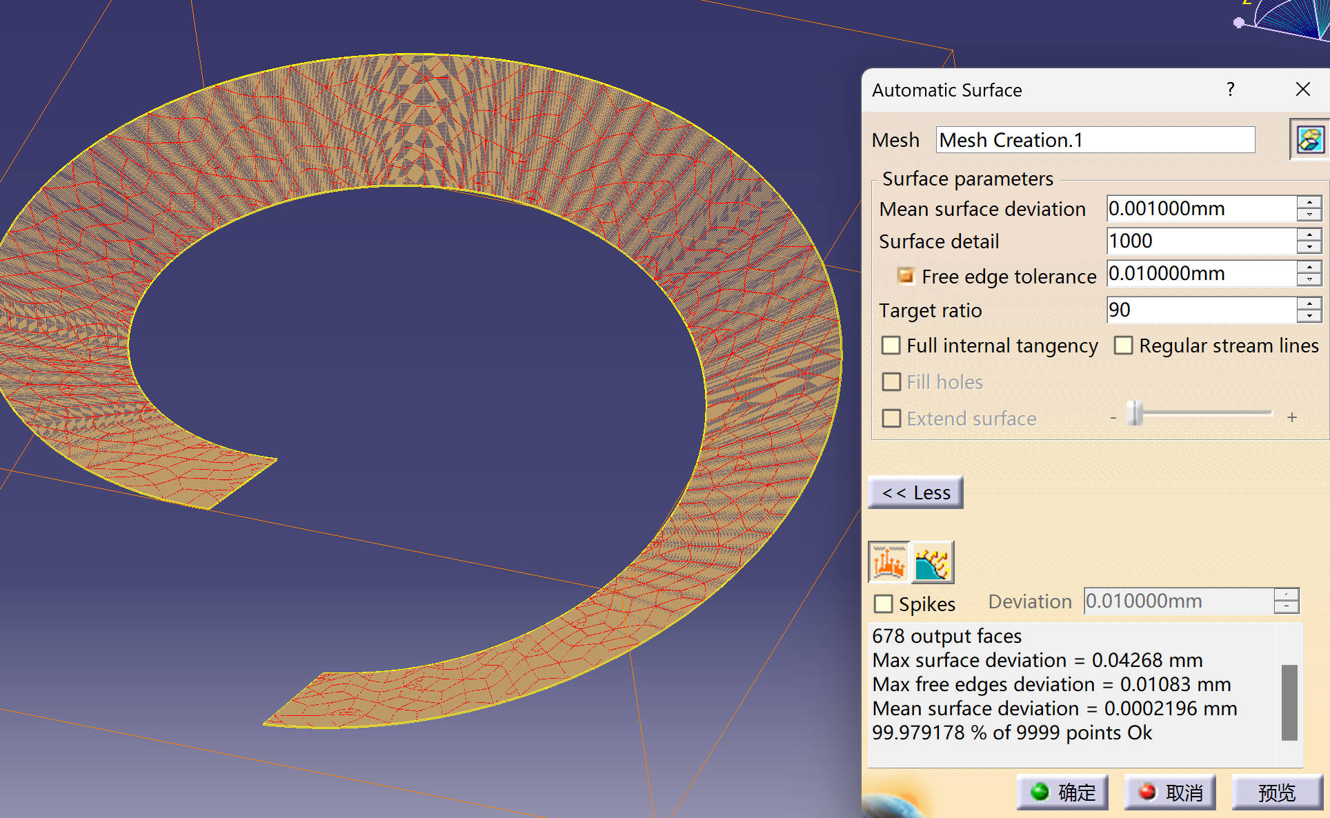
Task: Click the help question mark in Automatic Surface dialog
Action: point(1231,90)
